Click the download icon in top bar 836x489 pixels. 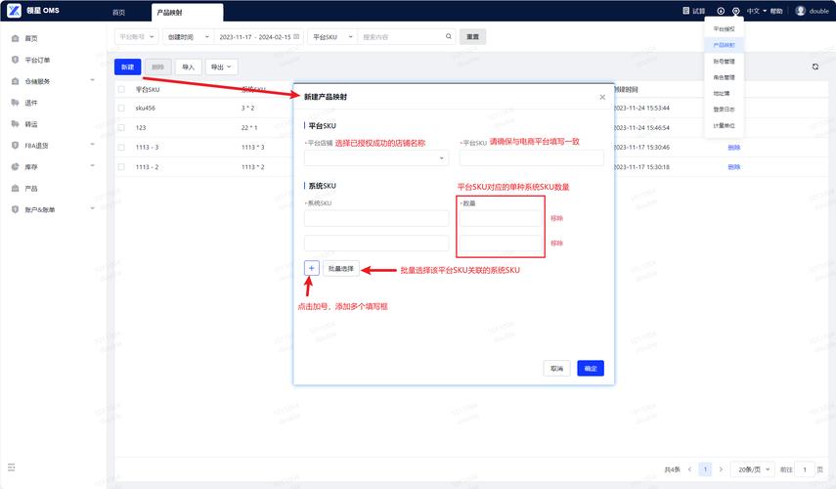click(x=721, y=11)
